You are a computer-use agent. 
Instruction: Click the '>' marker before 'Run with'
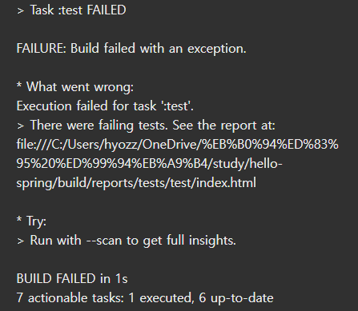click(20, 241)
